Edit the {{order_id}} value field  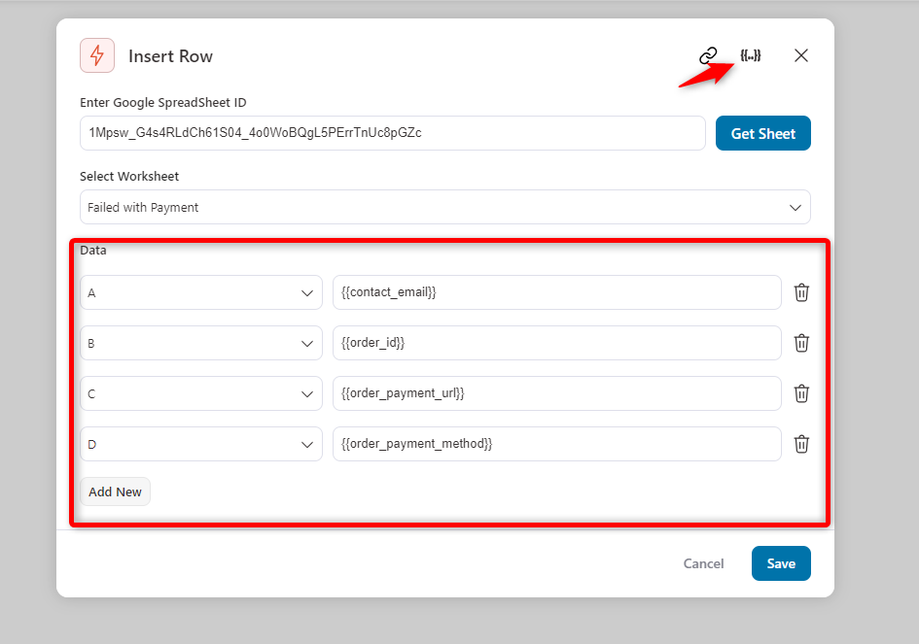(557, 343)
